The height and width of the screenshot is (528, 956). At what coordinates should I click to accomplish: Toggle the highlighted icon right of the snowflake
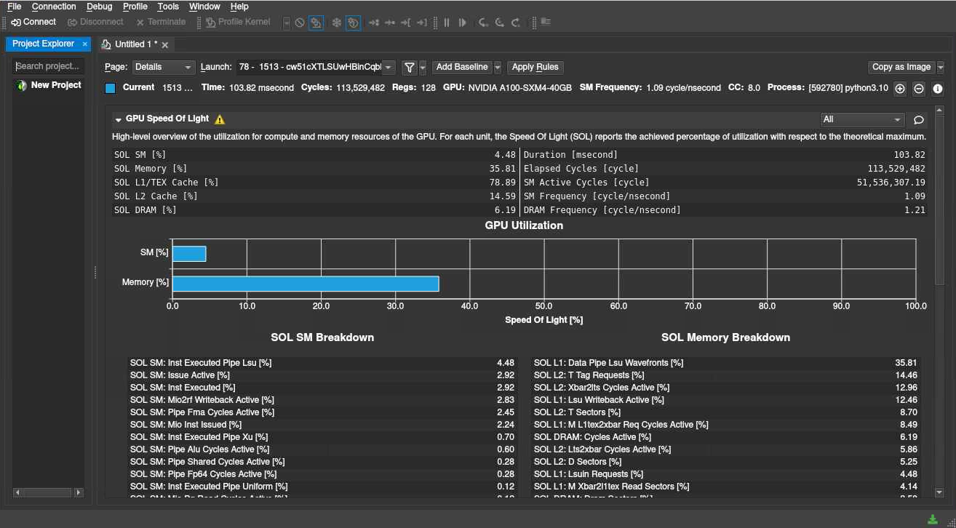pos(353,23)
